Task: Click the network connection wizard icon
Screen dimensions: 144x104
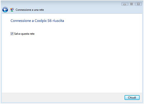Action: (12, 10)
